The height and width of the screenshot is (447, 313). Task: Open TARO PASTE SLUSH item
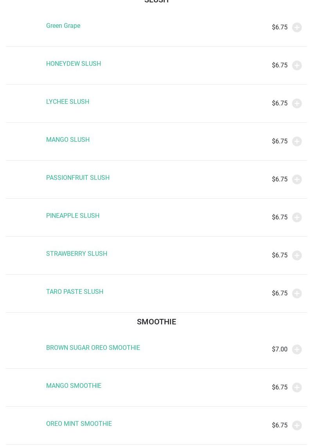click(x=75, y=292)
